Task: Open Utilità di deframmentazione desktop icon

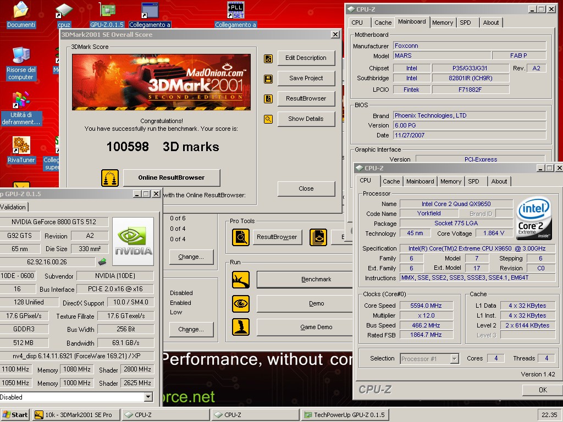Action: [21, 100]
